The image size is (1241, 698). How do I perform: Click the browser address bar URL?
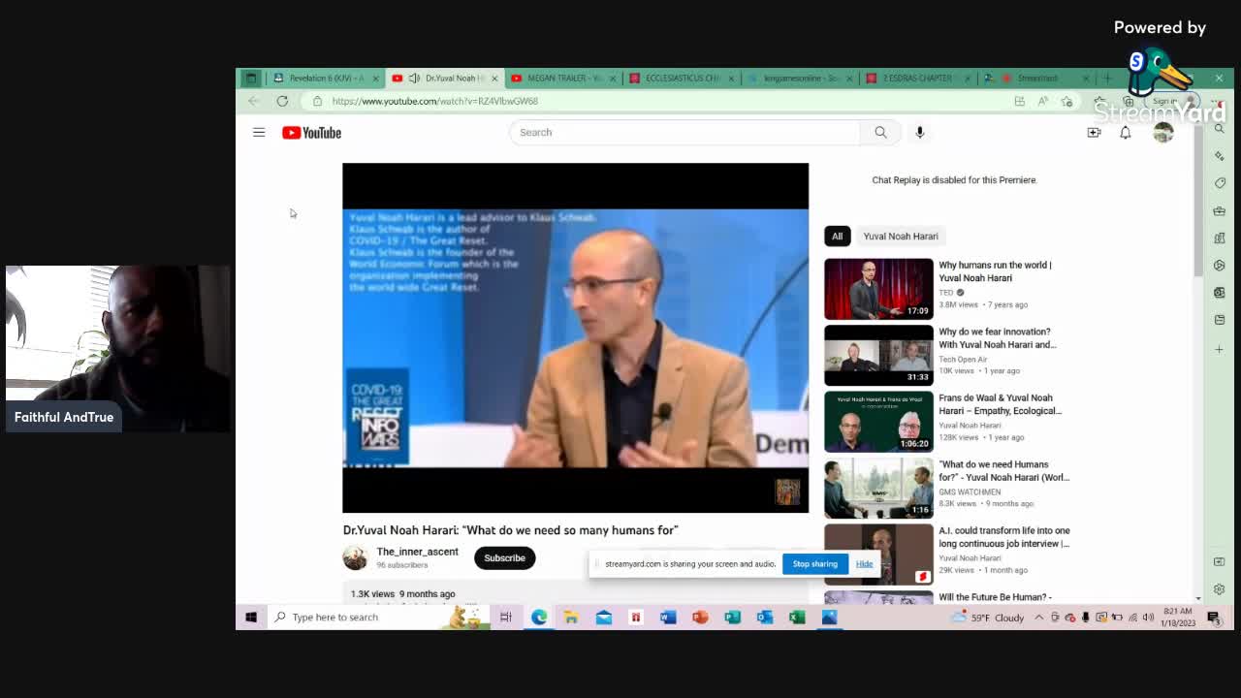pos(434,101)
